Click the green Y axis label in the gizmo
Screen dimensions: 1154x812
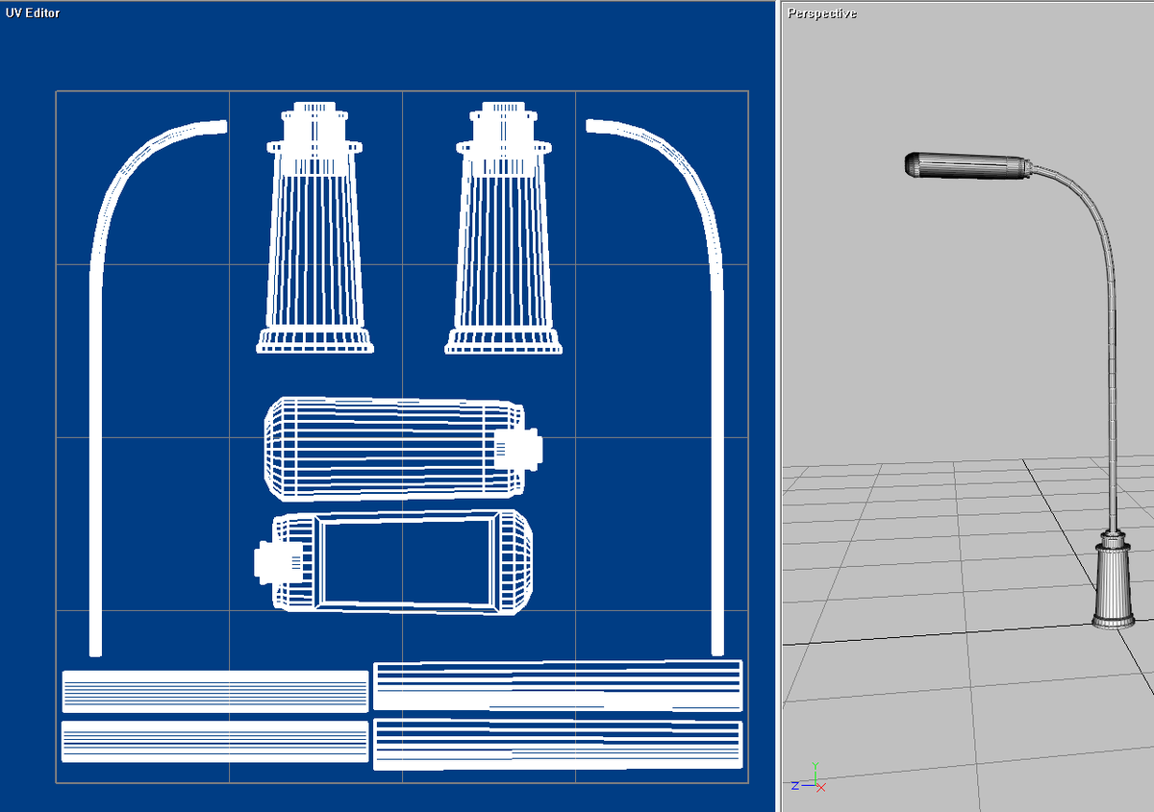[815, 765]
